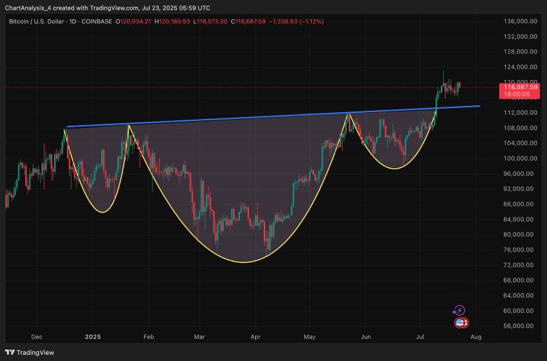Select the 2025 label on time axis
This screenshot has height=361, width=547.
tap(92, 337)
